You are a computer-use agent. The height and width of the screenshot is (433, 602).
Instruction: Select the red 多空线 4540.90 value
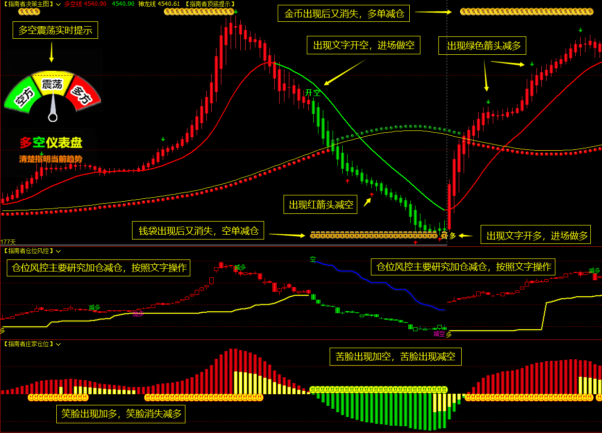[85, 4]
